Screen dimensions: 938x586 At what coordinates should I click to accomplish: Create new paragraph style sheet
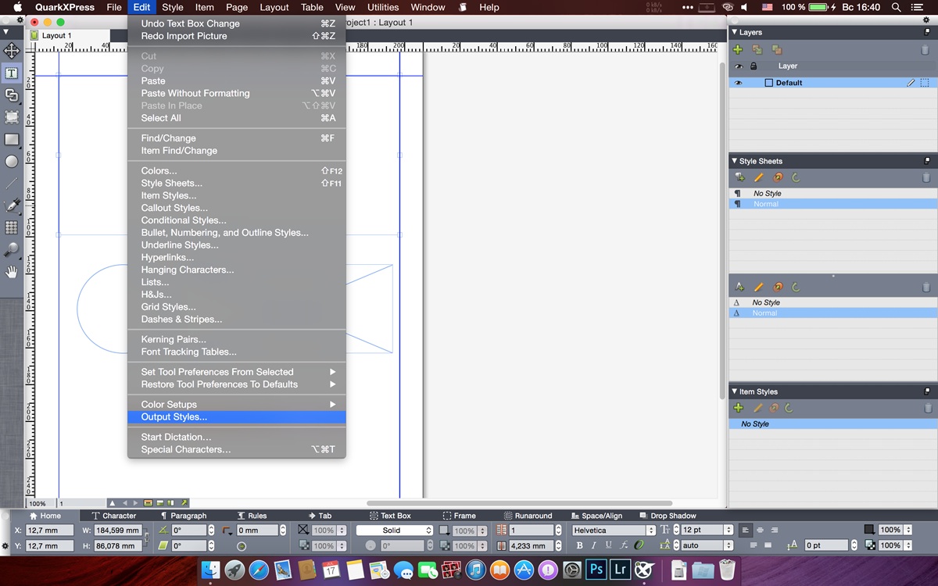(739, 177)
